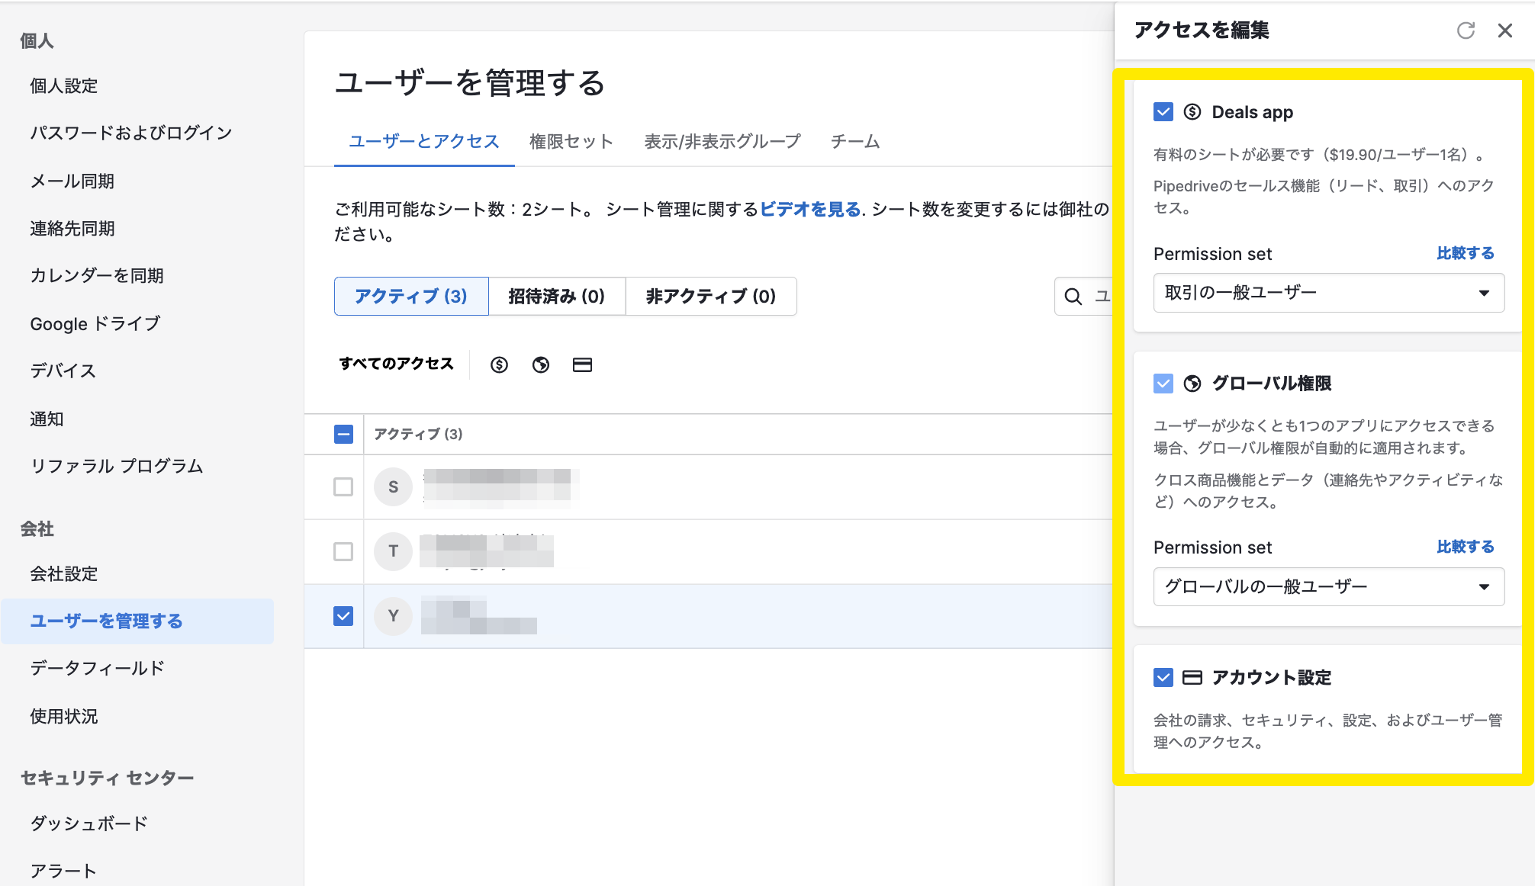This screenshot has width=1538, height=886.
Task: Uncheck the Deals app checkbox
Action: click(x=1163, y=112)
